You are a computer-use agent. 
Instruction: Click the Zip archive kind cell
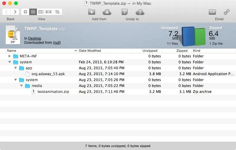coord(202,92)
